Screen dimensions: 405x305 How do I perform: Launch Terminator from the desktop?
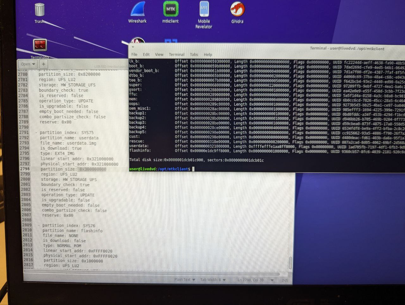(40, 49)
